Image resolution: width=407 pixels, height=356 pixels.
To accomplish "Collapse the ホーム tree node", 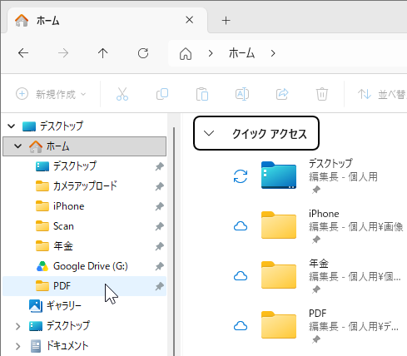I will [x=18, y=146].
